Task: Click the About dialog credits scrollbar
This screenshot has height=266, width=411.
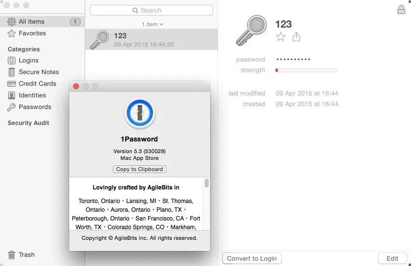Action: (x=207, y=183)
